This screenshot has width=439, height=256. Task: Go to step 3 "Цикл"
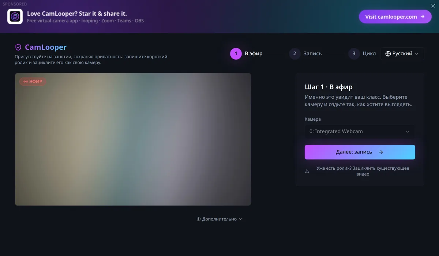pos(362,53)
